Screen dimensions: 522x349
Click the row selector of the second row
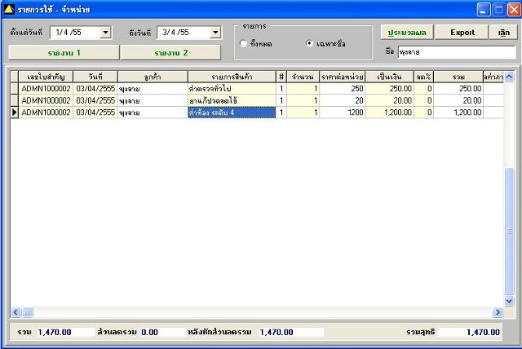click(14, 100)
